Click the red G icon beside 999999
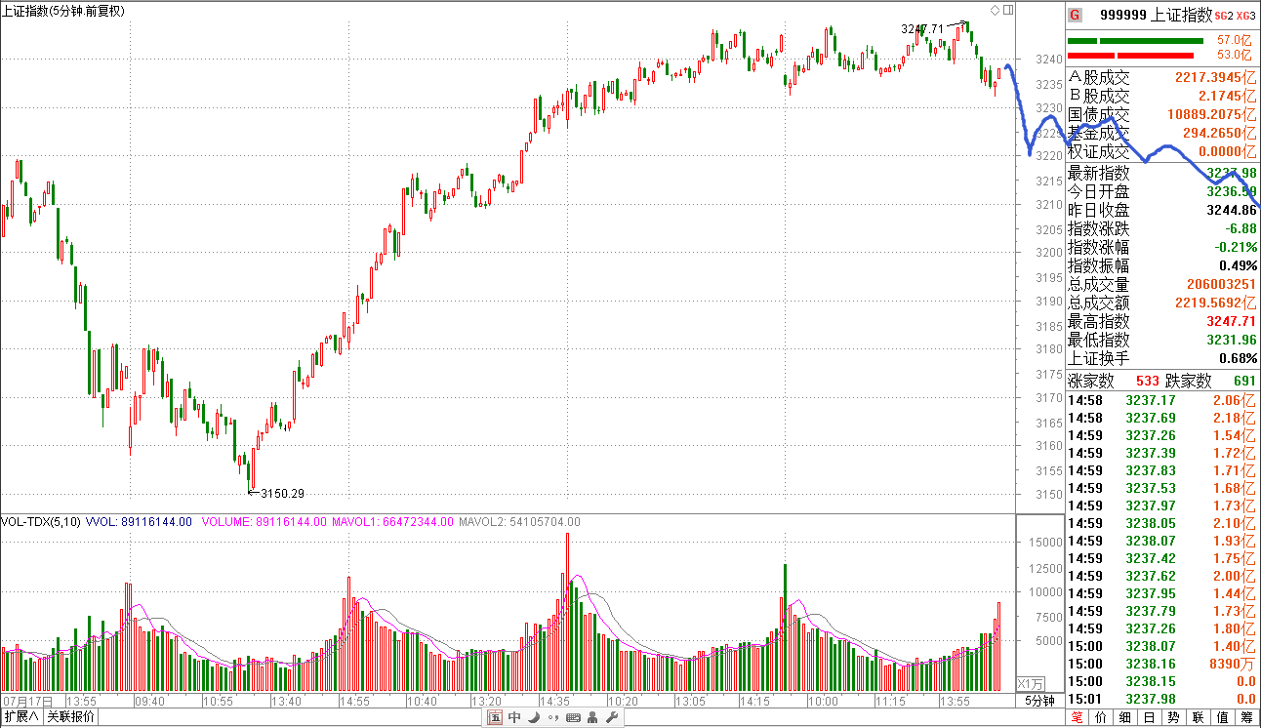The image size is (1261, 728). click(x=1075, y=15)
